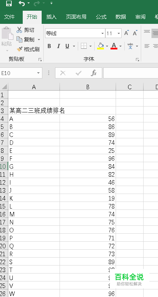The image size is (158, 297).
Task: Open the fill color dropdown arrow
Action: pyautogui.click(x=107, y=46)
